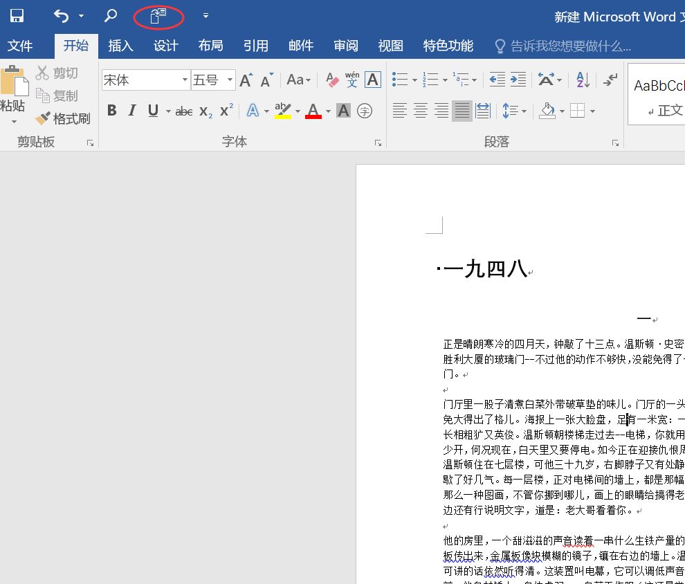Open the 五号 font size dropdown
This screenshot has height=584, width=685.
pos(230,80)
